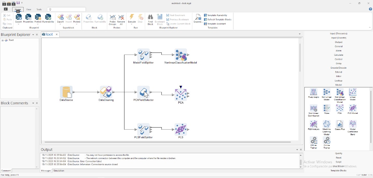
Task: Pick the Machine Learning Model palette block
Action: point(327,125)
